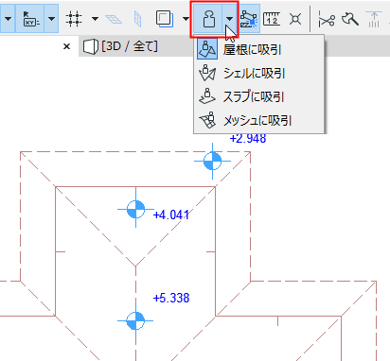Open the trace reference dropdown arrow
Screen dimensions: 390x361
point(186,19)
